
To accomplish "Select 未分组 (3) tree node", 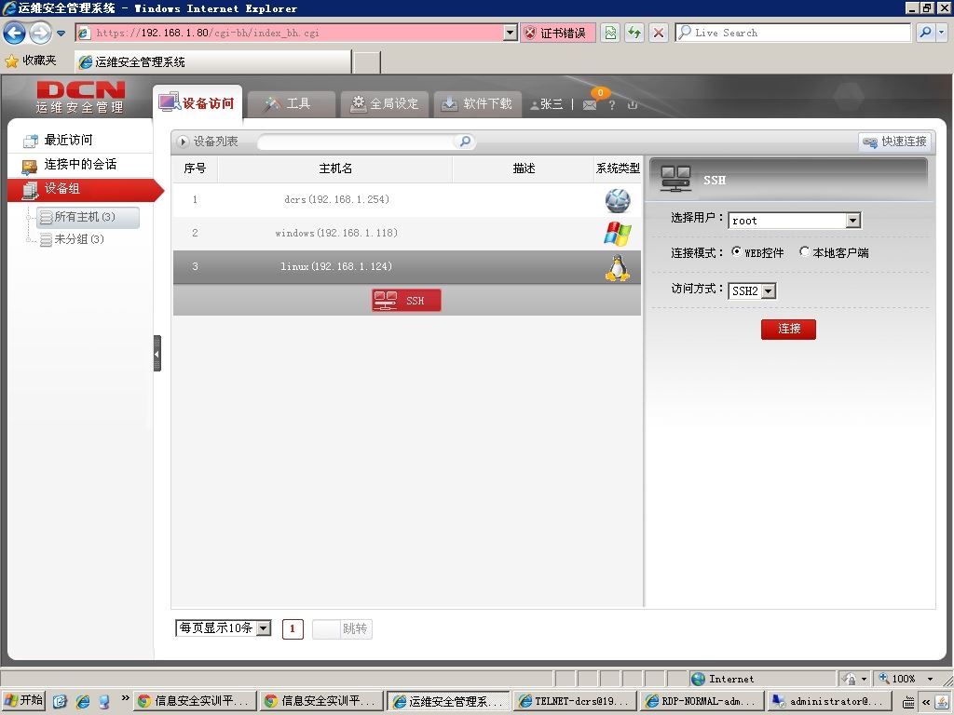I will click(72, 239).
